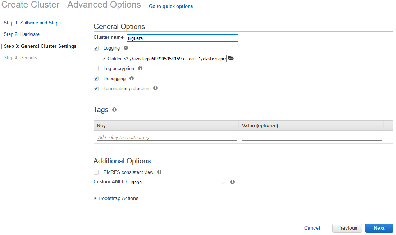
Task: Click the info icon next to Tags
Action: tap(114, 110)
